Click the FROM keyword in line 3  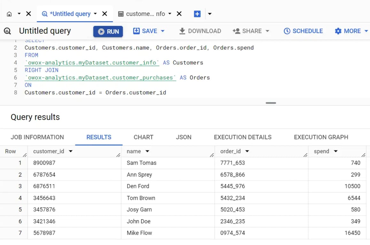31,55
